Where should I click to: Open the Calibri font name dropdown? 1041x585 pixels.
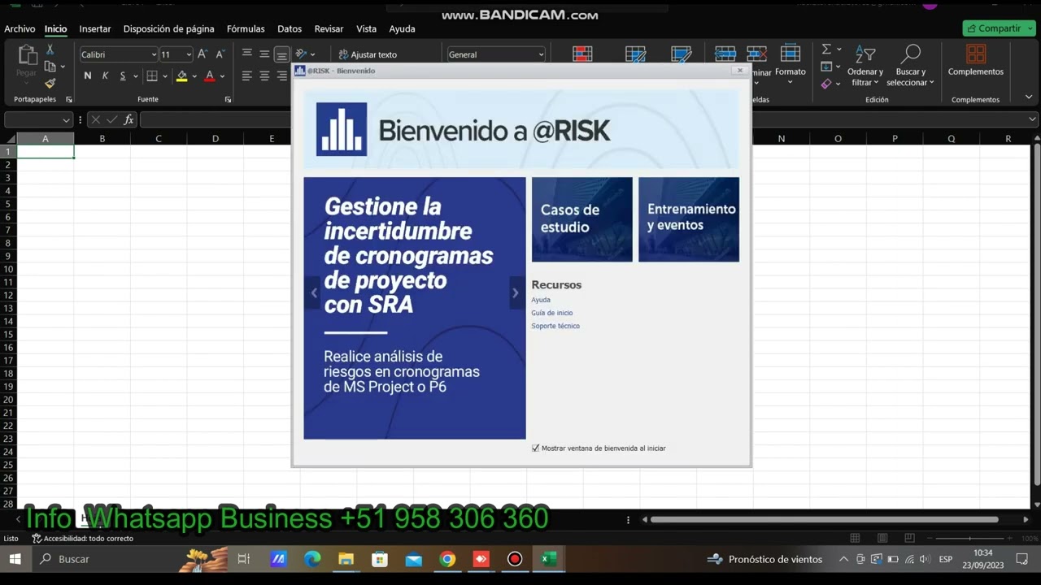[154, 54]
